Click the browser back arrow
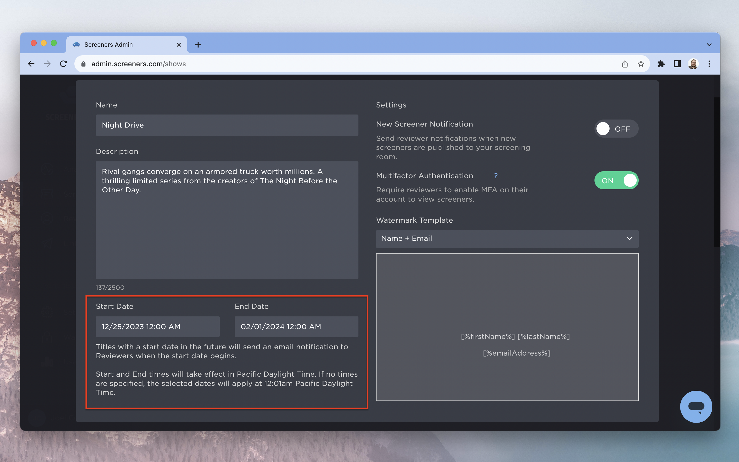 [31, 64]
